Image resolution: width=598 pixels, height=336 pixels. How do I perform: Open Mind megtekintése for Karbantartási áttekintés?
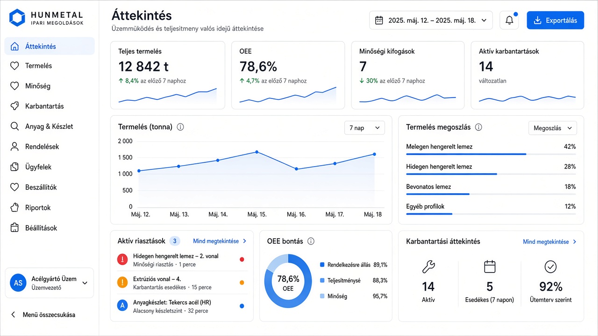550,242
